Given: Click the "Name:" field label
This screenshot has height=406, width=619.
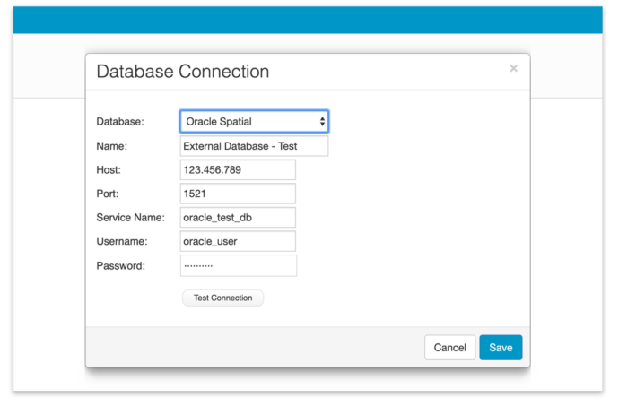Looking at the screenshot, I should tap(112, 146).
